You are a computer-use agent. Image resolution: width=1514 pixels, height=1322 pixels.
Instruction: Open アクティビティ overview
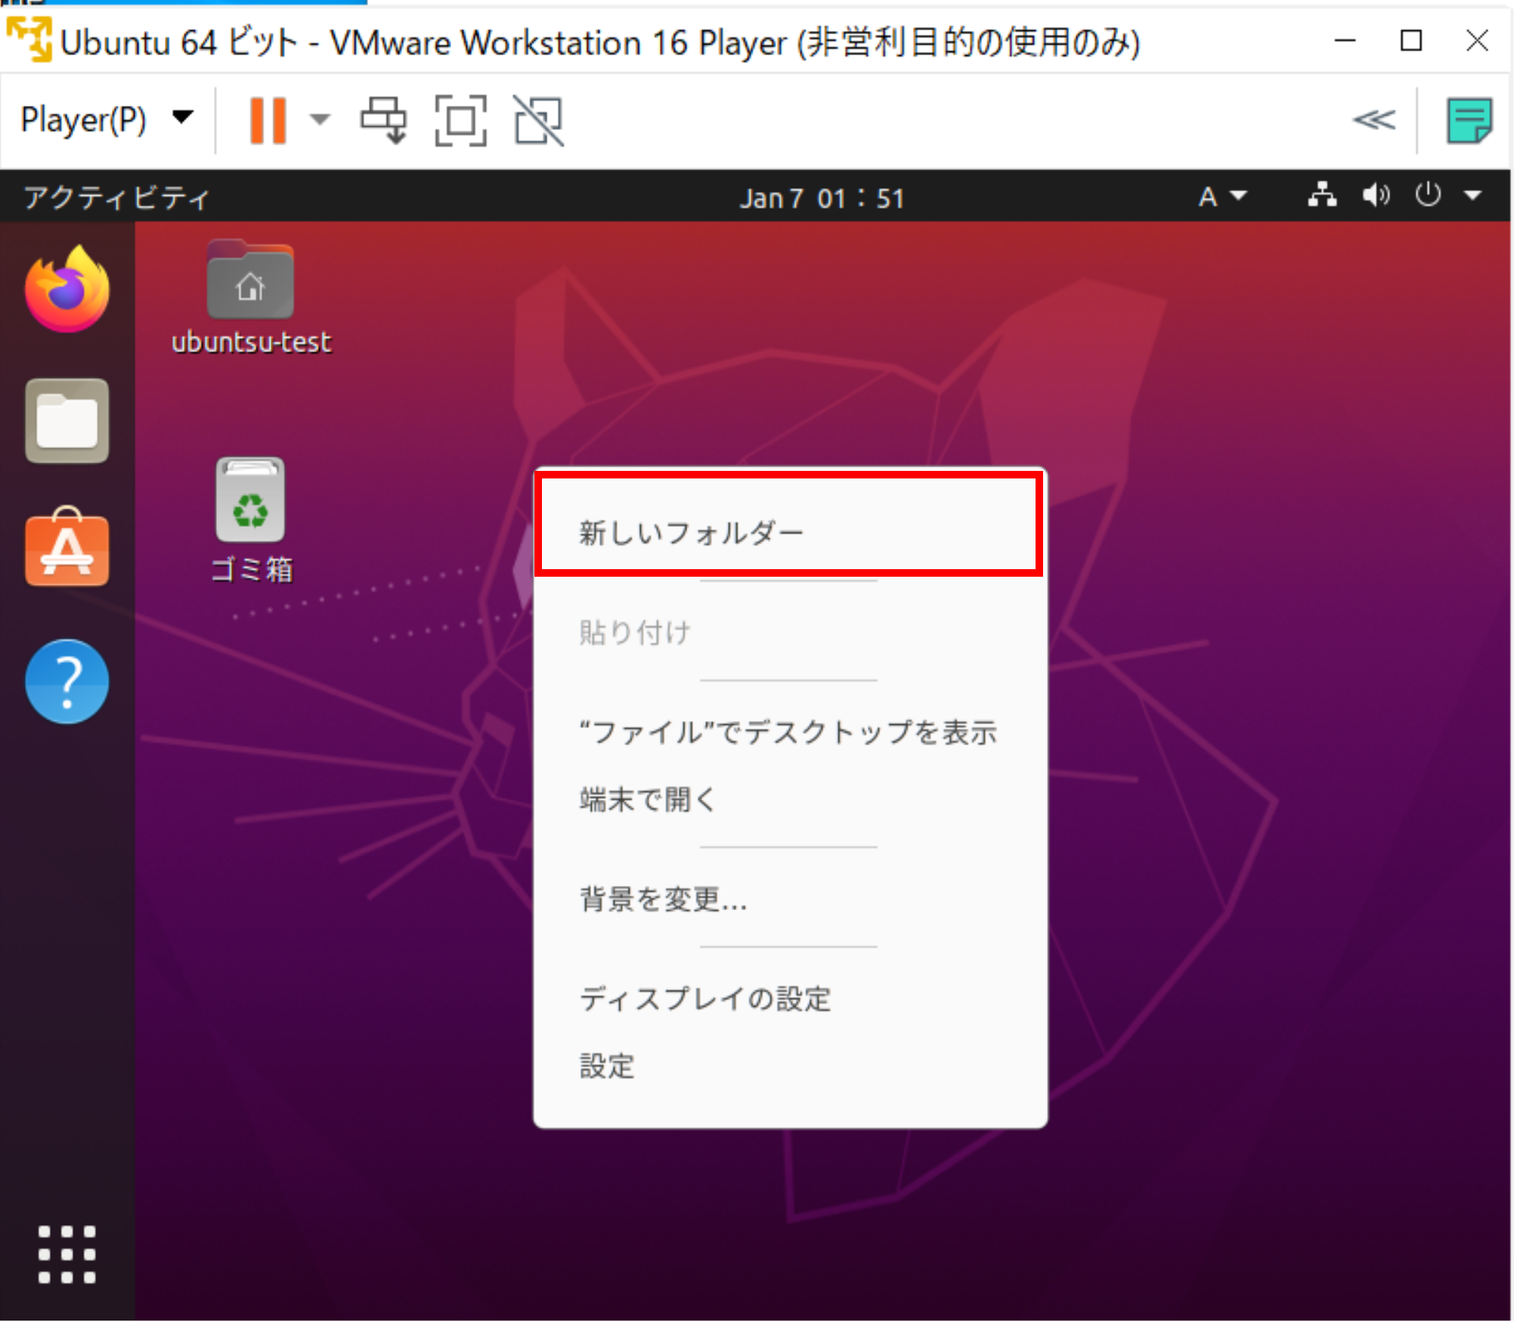click(x=116, y=198)
